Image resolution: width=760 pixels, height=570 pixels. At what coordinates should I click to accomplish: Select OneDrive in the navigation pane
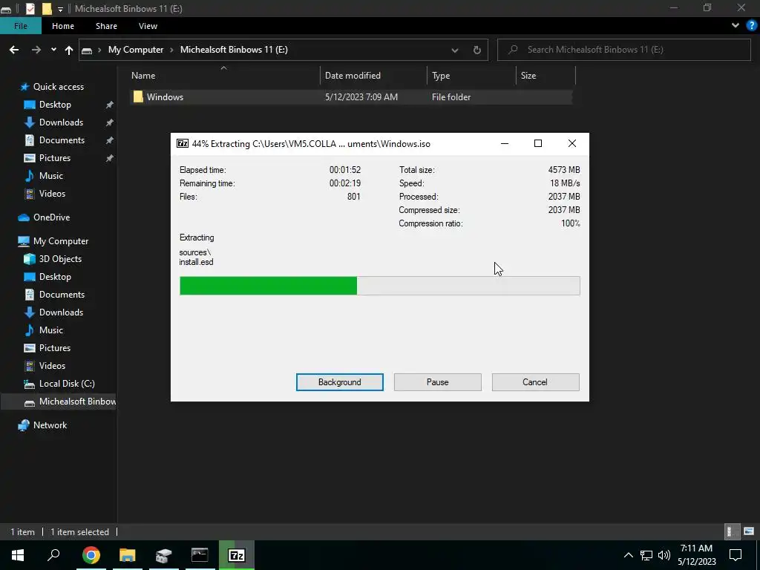point(51,217)
